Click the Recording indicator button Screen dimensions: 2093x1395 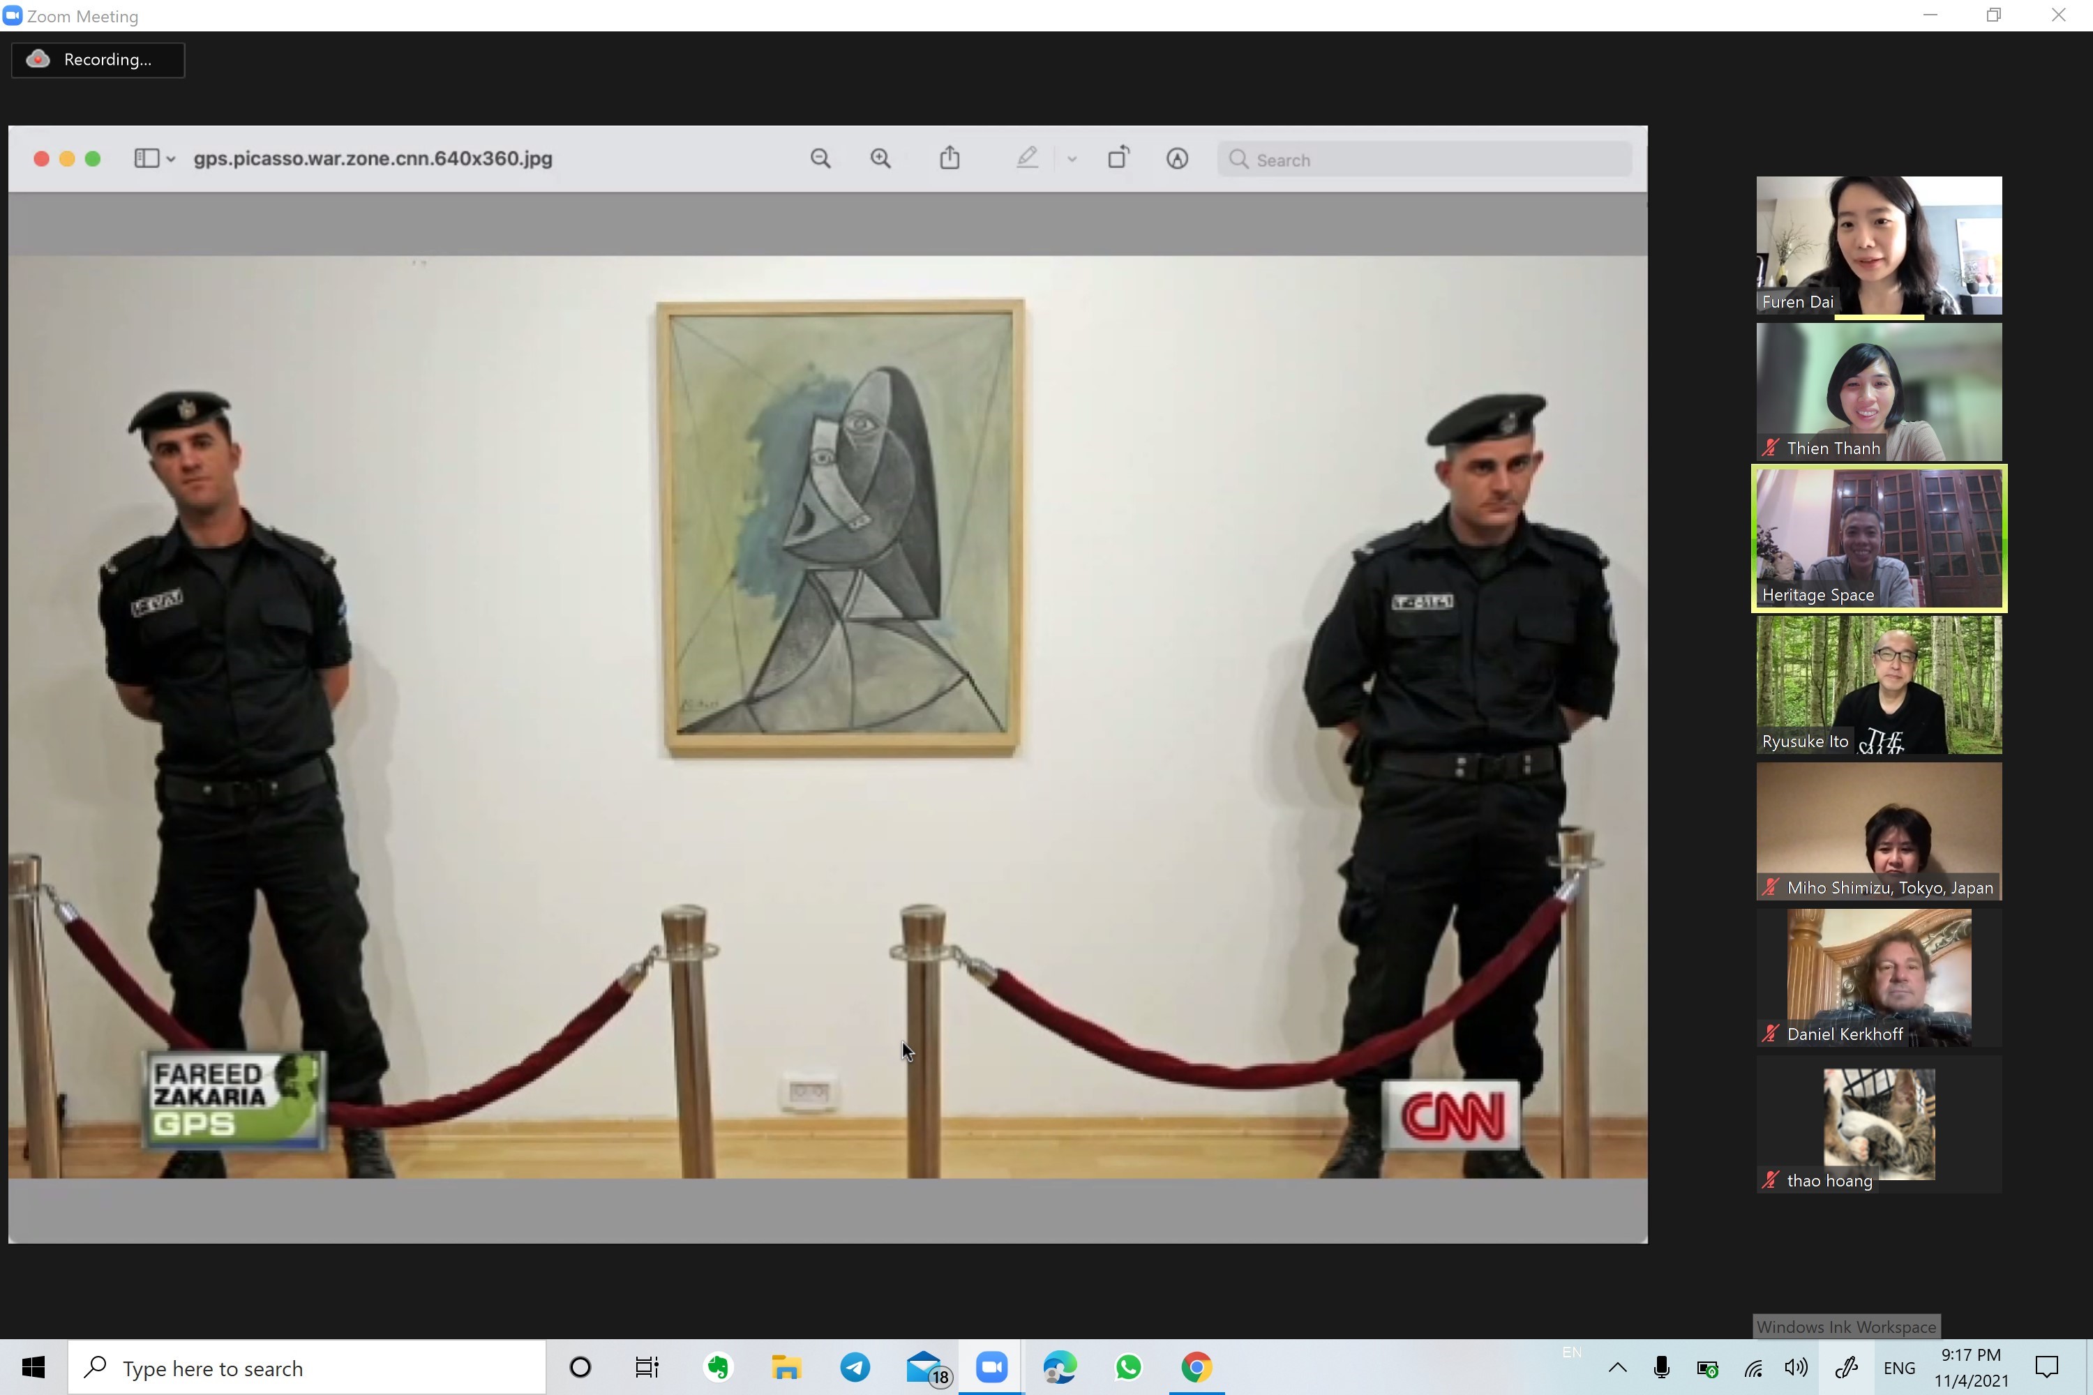[x=98, y=59]
